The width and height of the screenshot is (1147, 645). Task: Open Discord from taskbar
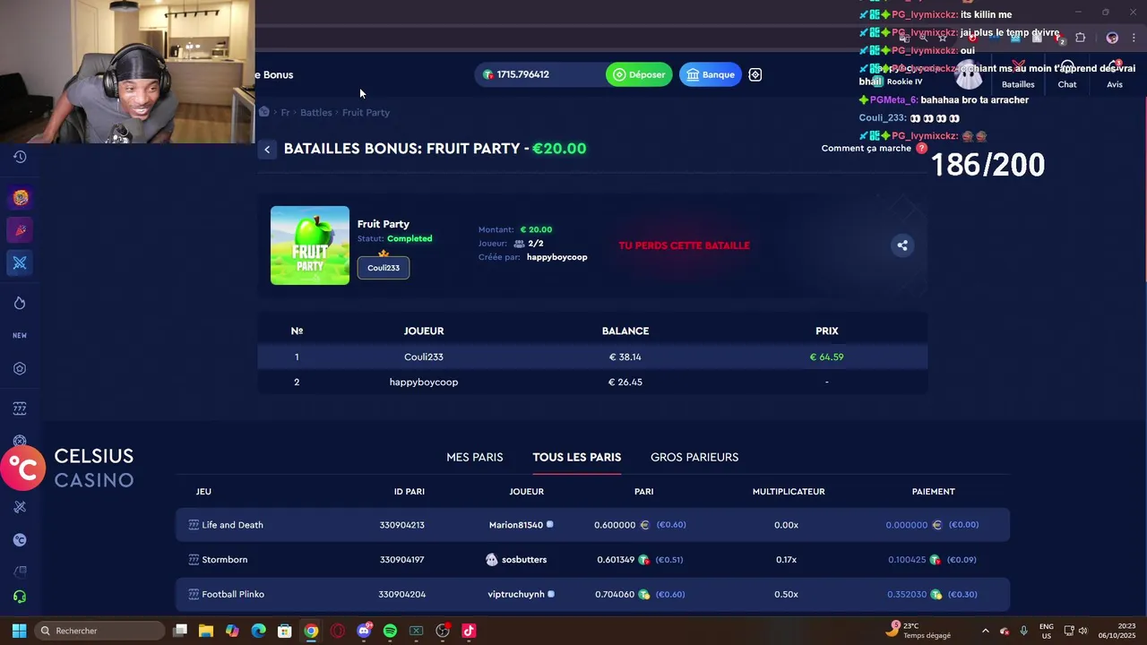(x=364, y=631)
